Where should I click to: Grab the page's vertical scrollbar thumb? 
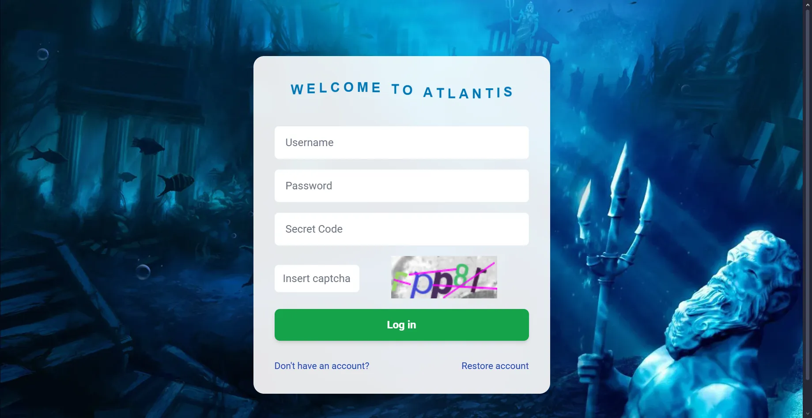tap(808, 194)
